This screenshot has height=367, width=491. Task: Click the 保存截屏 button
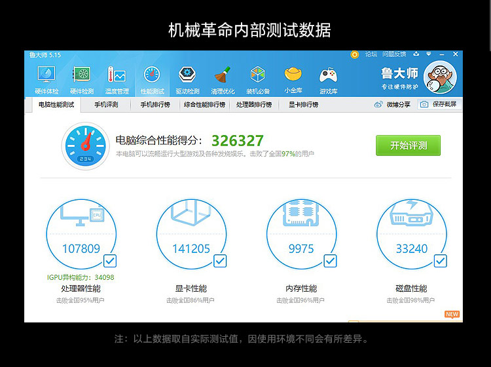pos(439,104)
